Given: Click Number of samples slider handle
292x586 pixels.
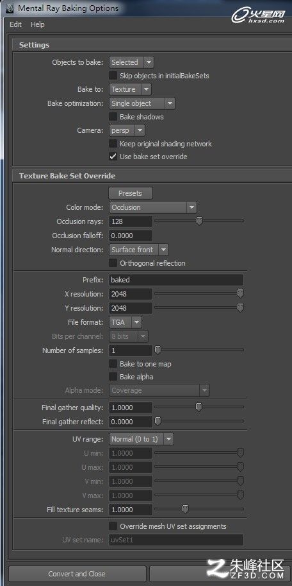Looking at the screenshot, I should 158,350.
